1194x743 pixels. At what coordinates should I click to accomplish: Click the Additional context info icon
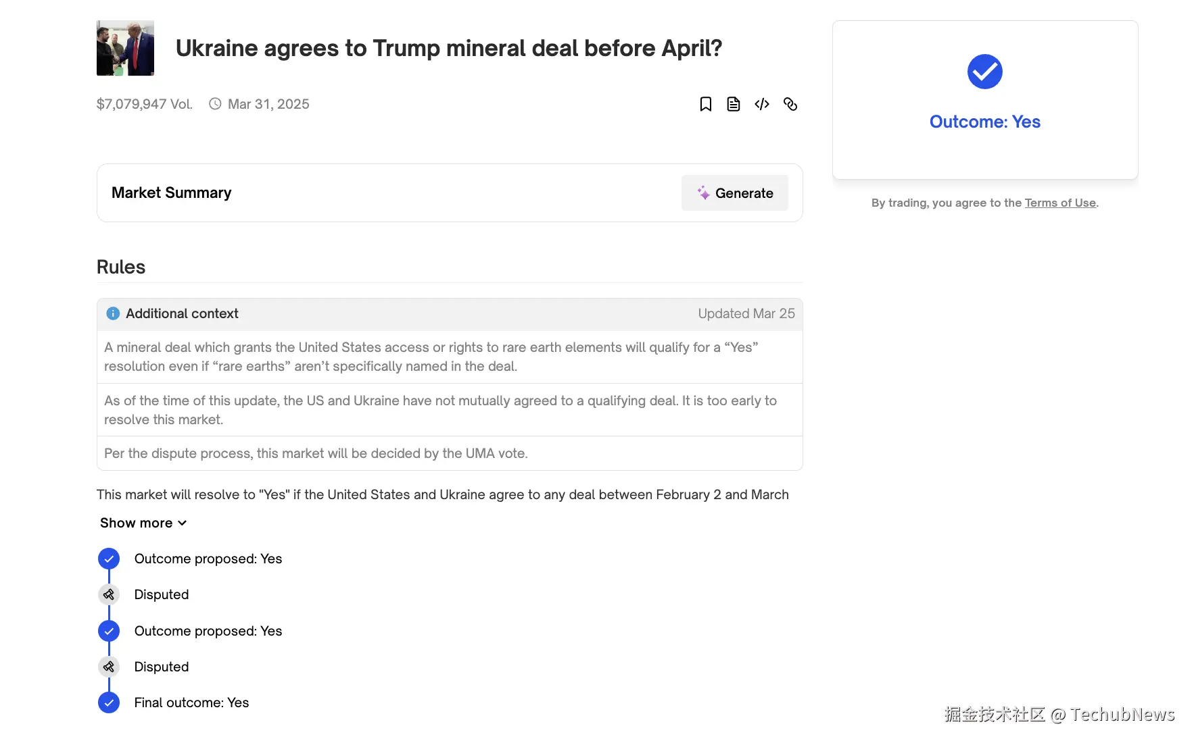pyautogui.click(x=113, y=313)
